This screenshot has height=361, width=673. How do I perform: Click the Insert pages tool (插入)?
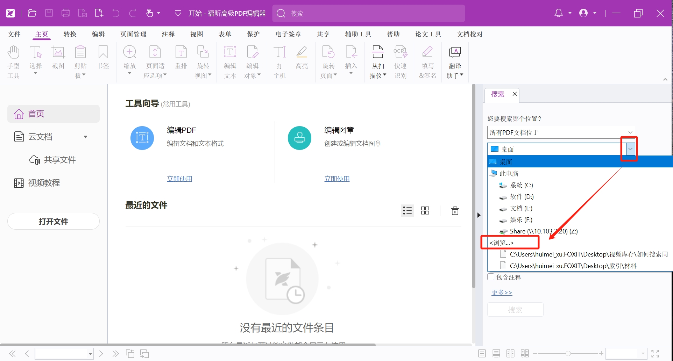351,60
